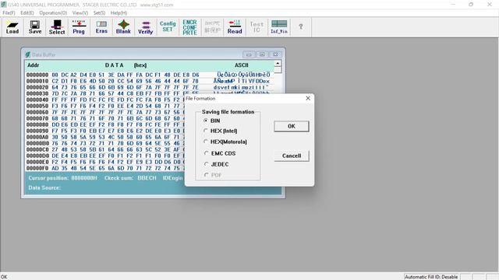499x280 pixels.
Task: Maximize the Data Buffer window
Action: point(262,54)
